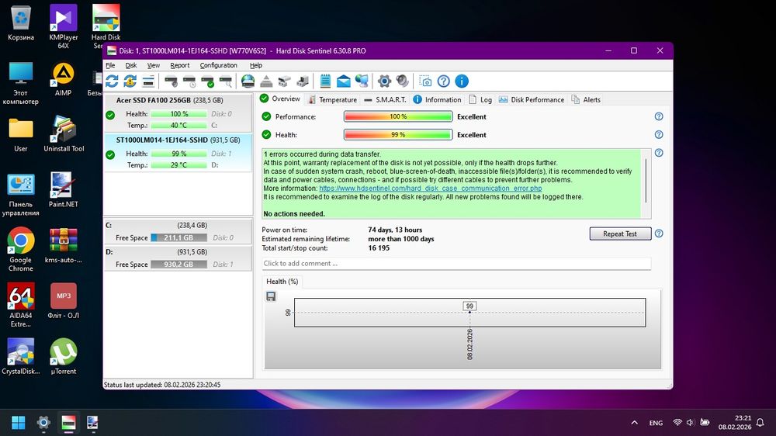Click the save icon beside the health graph
Viewport: 776px width, 436px height.
271,296
